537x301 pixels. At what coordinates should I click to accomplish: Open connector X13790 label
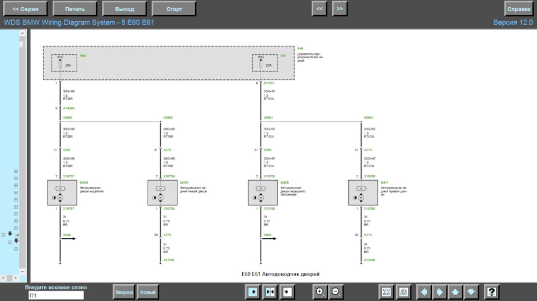pos(370,260)
